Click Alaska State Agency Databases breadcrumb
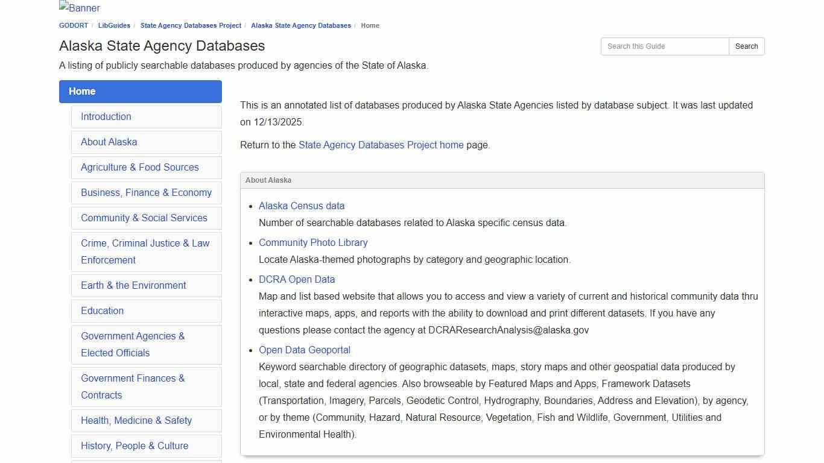 301,25
